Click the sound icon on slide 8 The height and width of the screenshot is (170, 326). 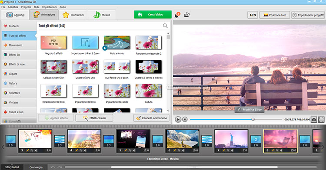click(281, 150)
